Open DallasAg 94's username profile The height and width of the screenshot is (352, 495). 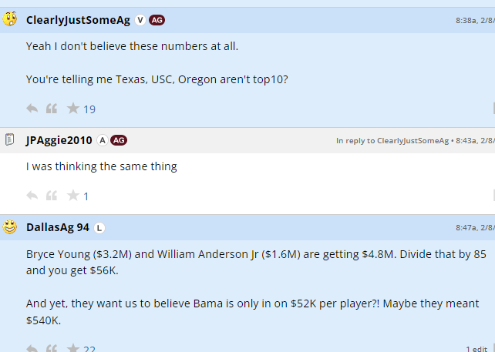pos(57,227)
